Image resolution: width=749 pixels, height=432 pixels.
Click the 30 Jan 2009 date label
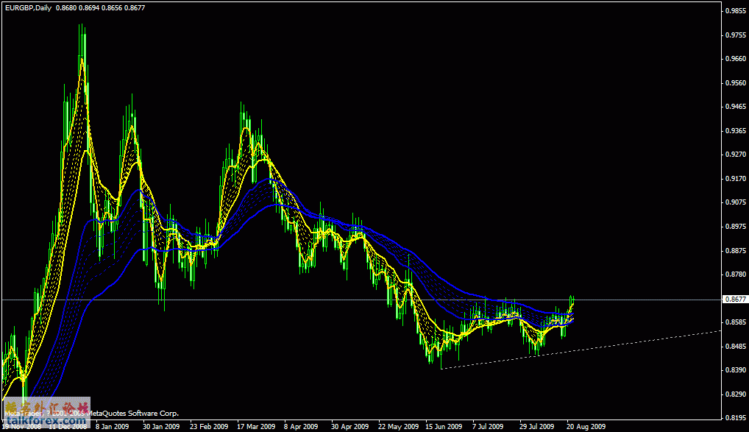(x=161, y=426)
